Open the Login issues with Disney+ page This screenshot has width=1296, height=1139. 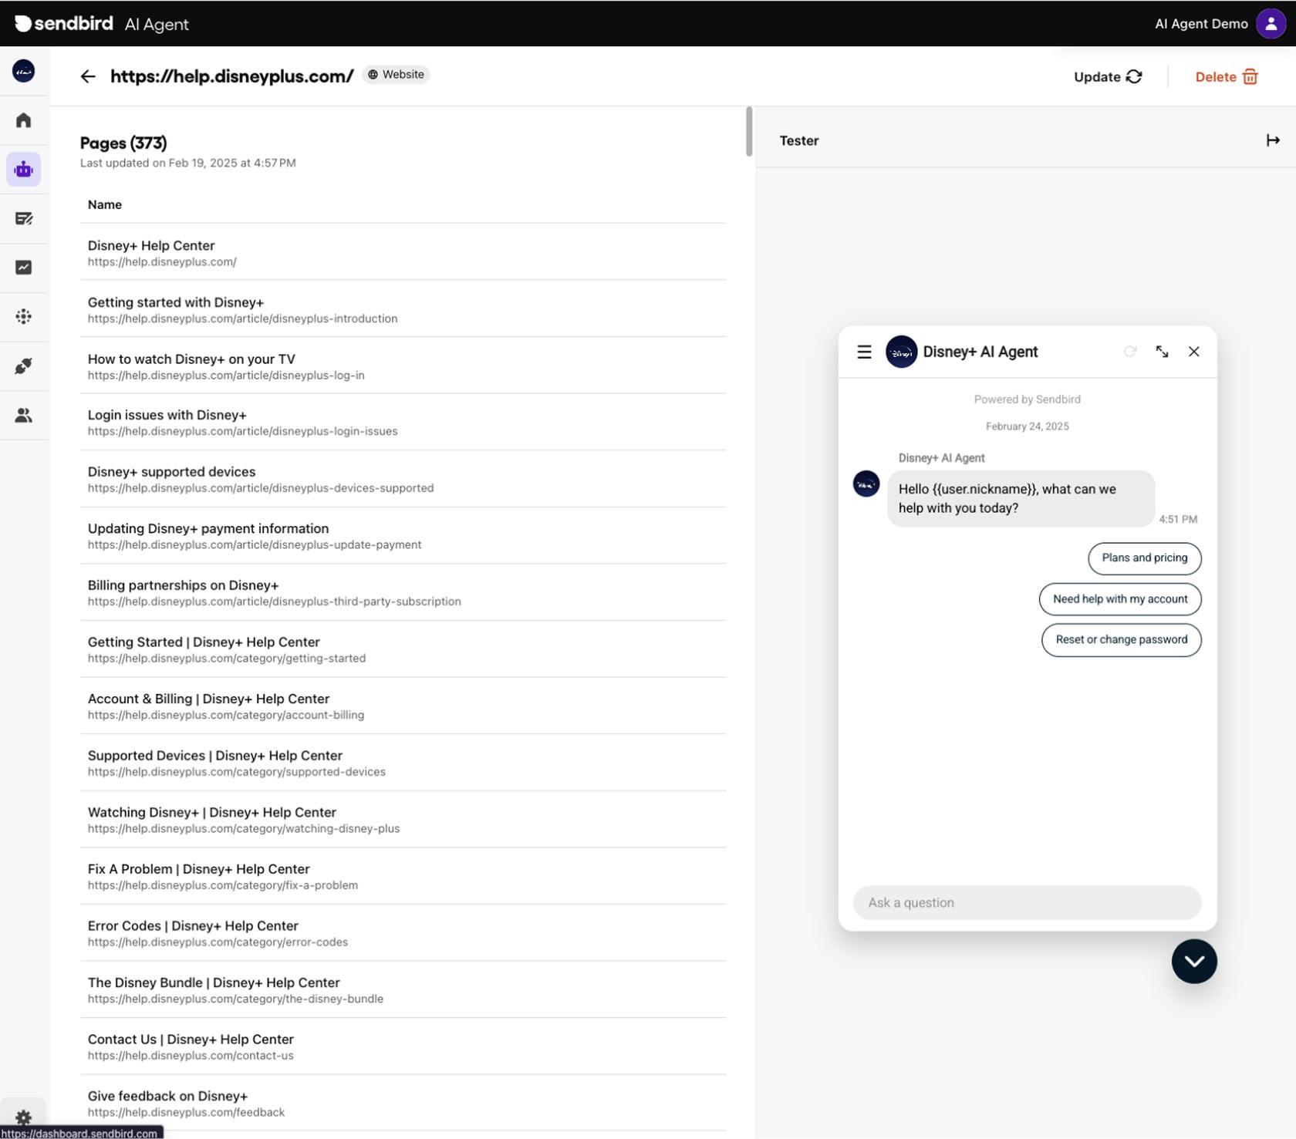click(x=167, y=416)
